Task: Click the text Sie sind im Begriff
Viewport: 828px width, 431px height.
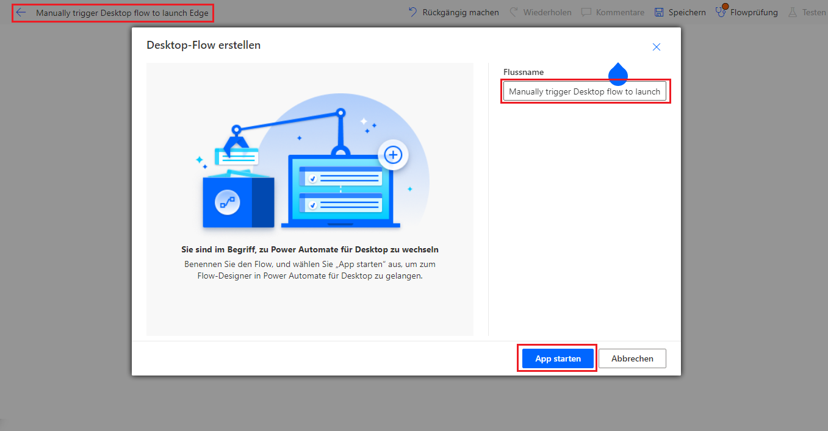Action: pos(310,249)
